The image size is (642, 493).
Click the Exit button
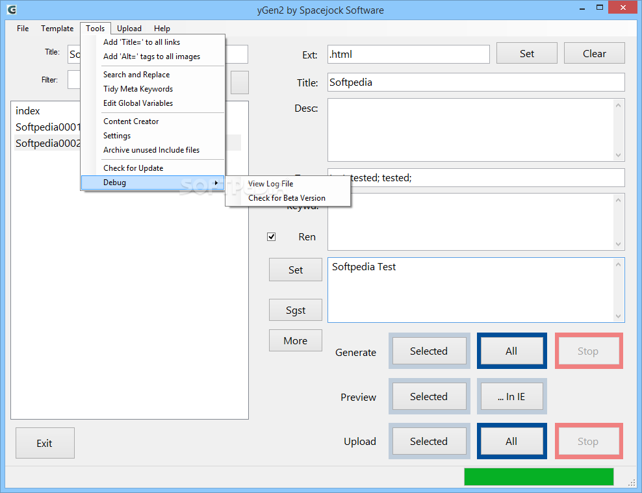pos(45,443)
